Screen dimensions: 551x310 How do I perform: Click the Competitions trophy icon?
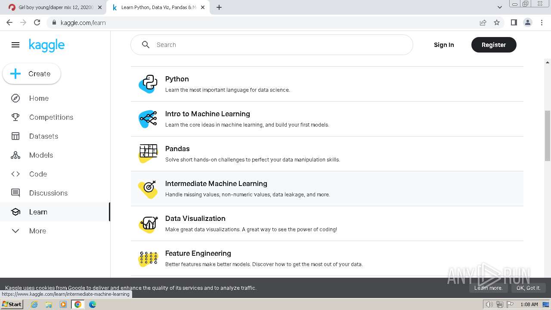point(15,117)
